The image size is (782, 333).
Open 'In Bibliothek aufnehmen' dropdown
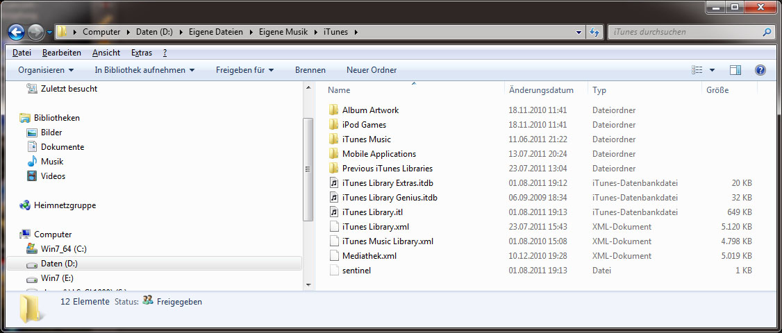[144, 70]
